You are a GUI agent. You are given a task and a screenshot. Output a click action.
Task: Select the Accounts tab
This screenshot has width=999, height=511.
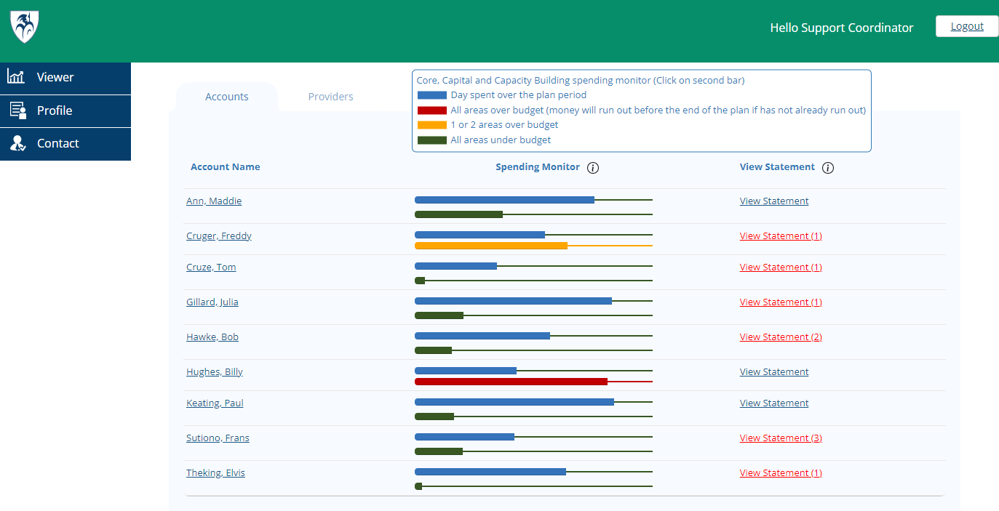click(x=226, y=97)
